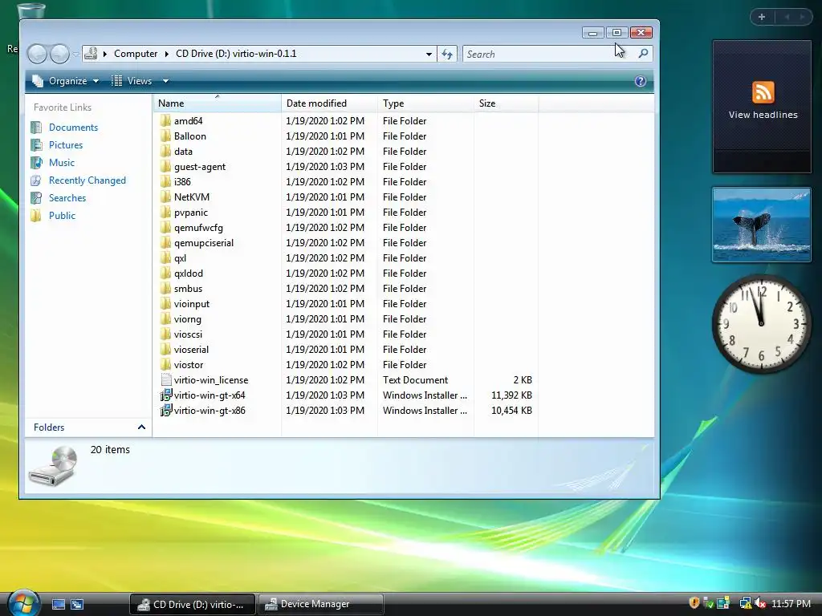Click the analog clock gadget

click(761, 324)
